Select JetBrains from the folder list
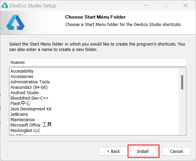Screen dimensions: 196x161 19,114
